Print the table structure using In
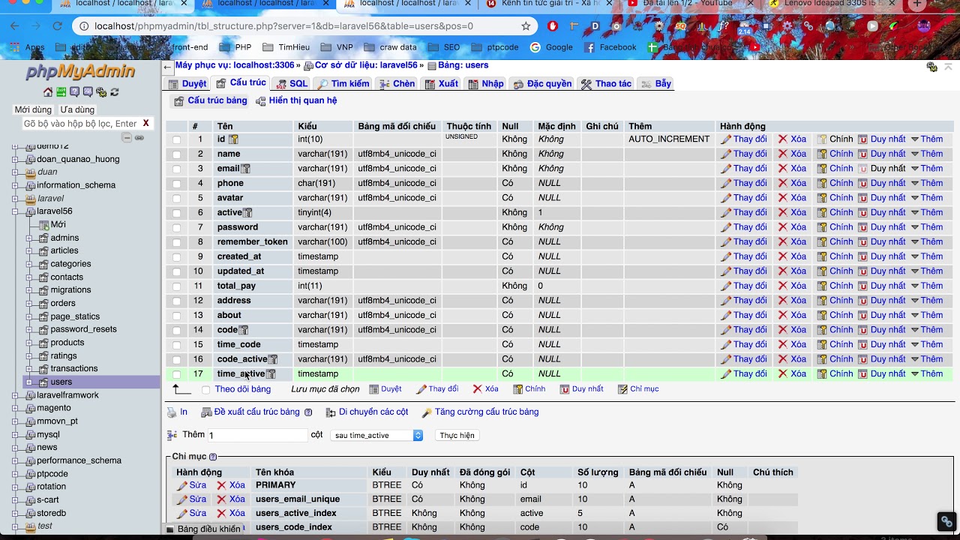Image resolution: width=960 pixels, height=540 pixels. (x=178, y=412)
